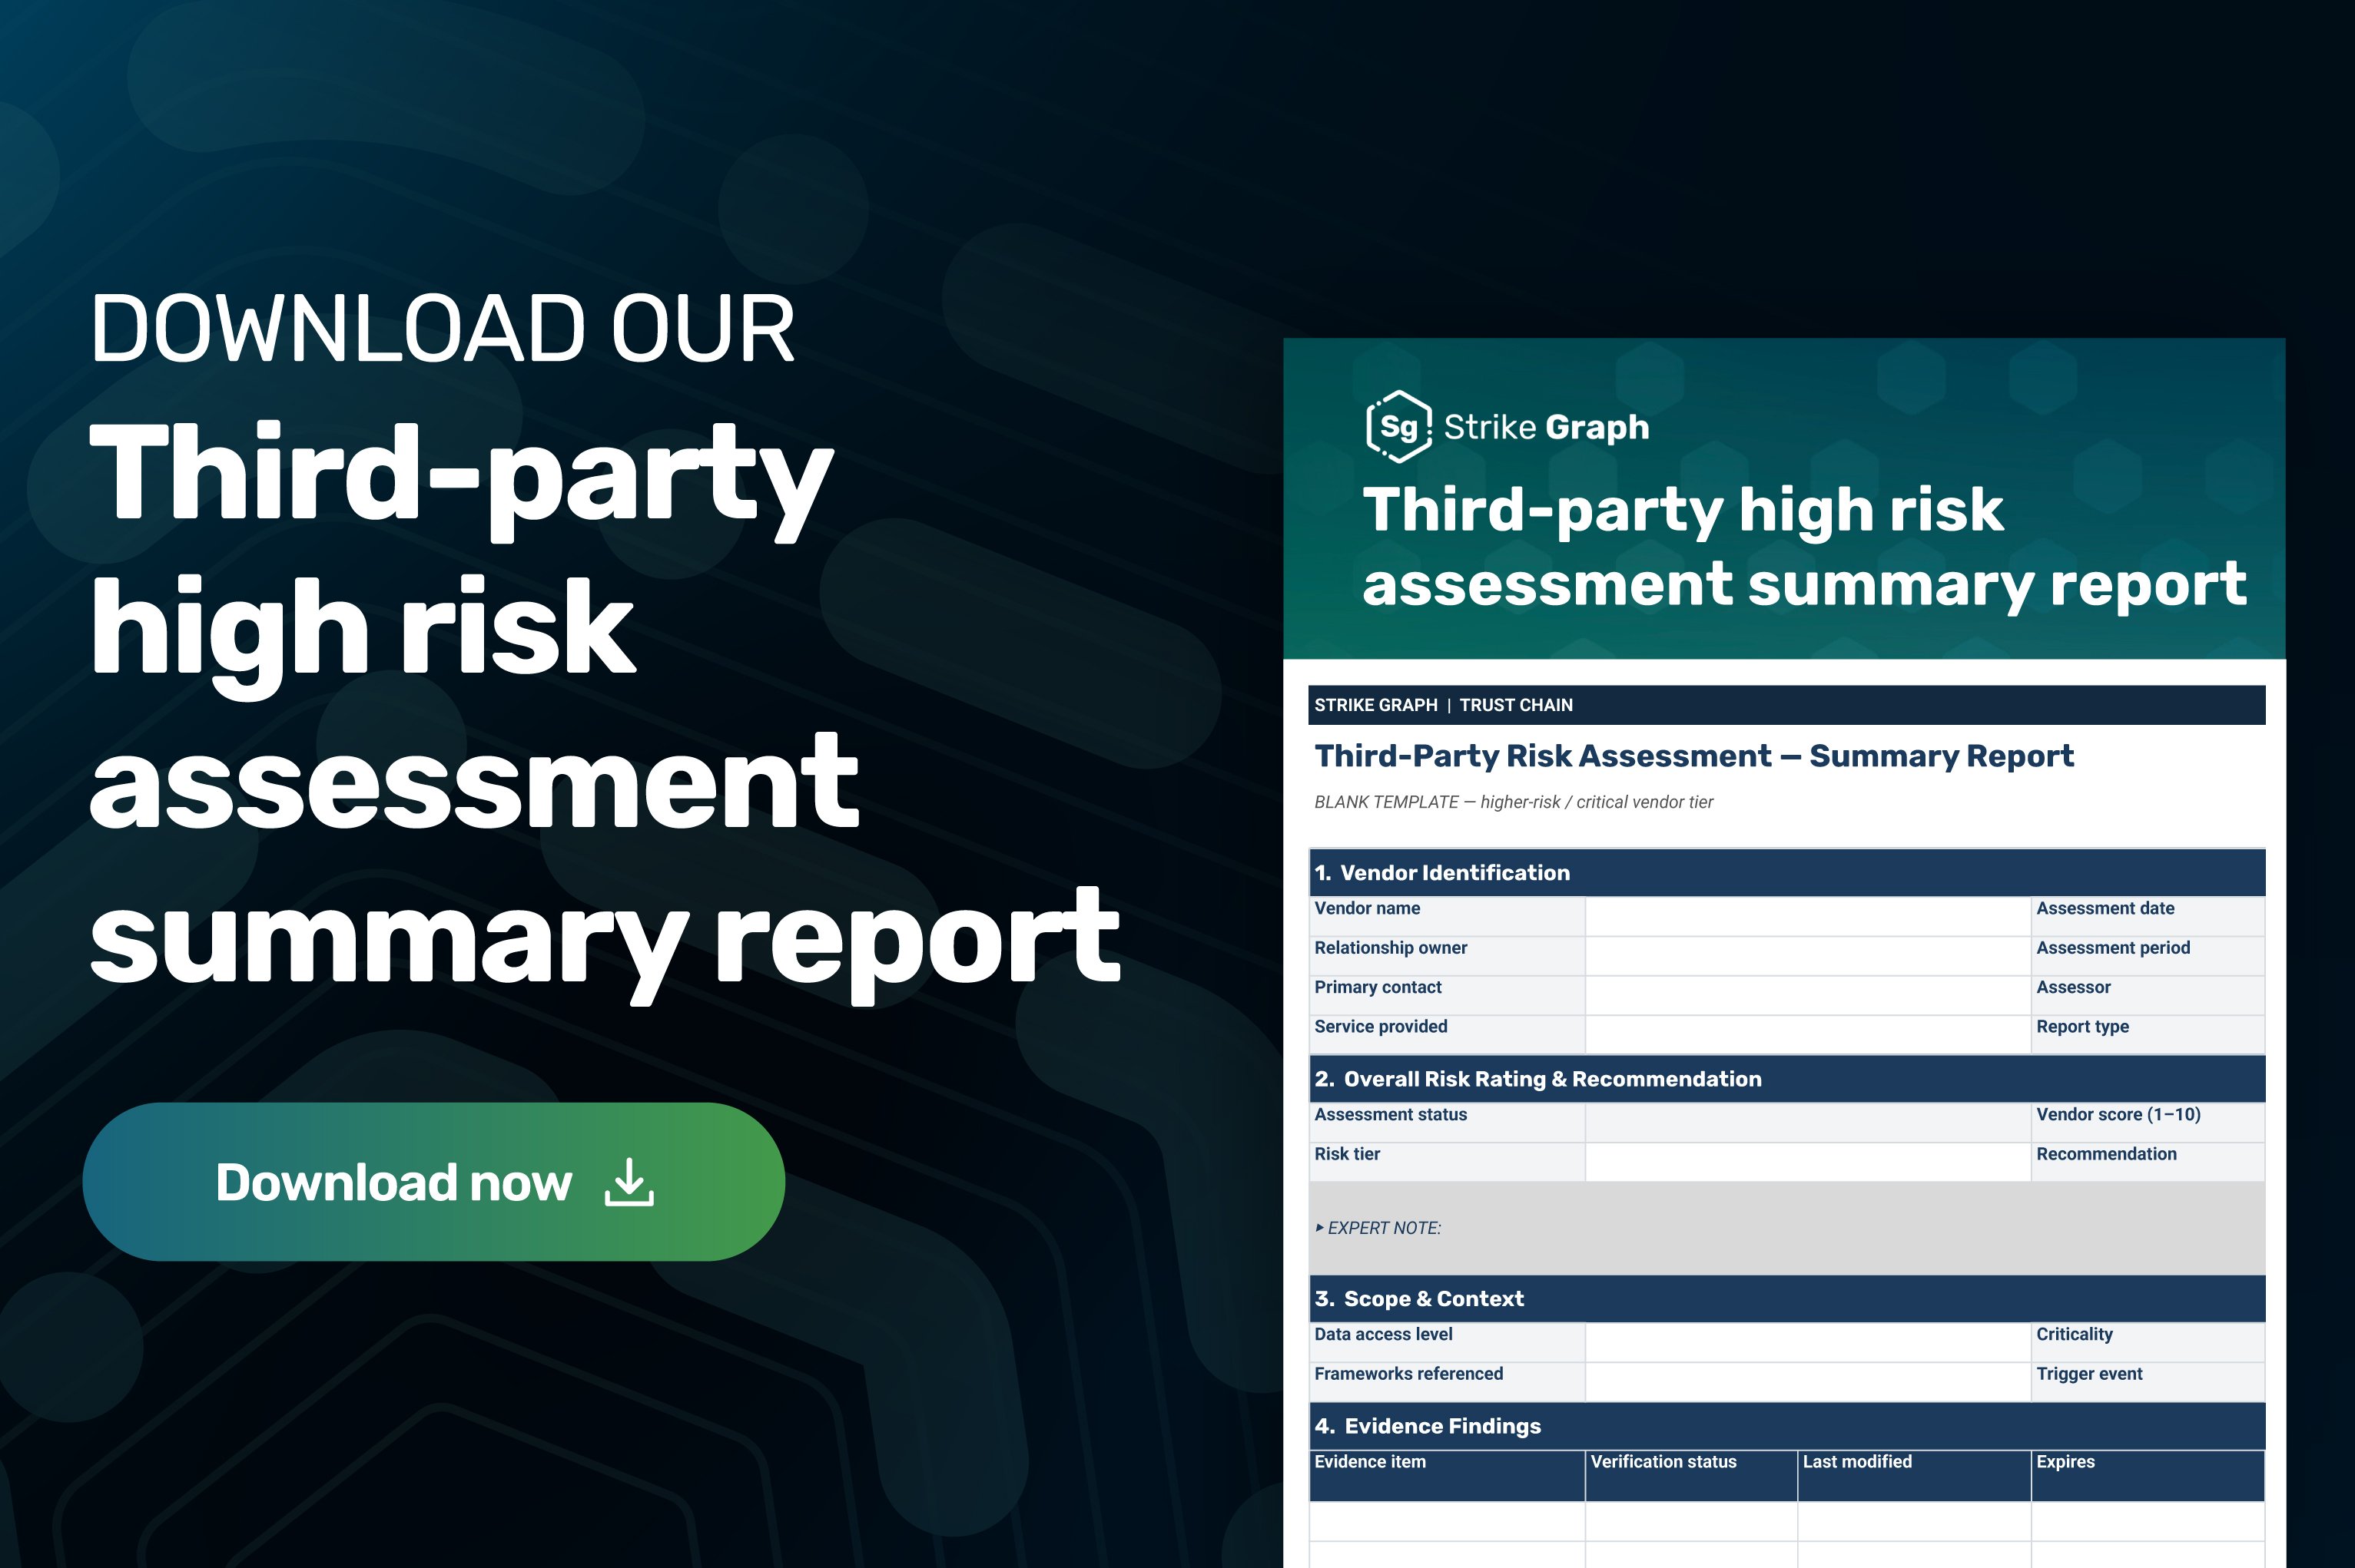Click the Risk tier label
This screenshot has height=1568, width=2355.
[1347, 1154]
